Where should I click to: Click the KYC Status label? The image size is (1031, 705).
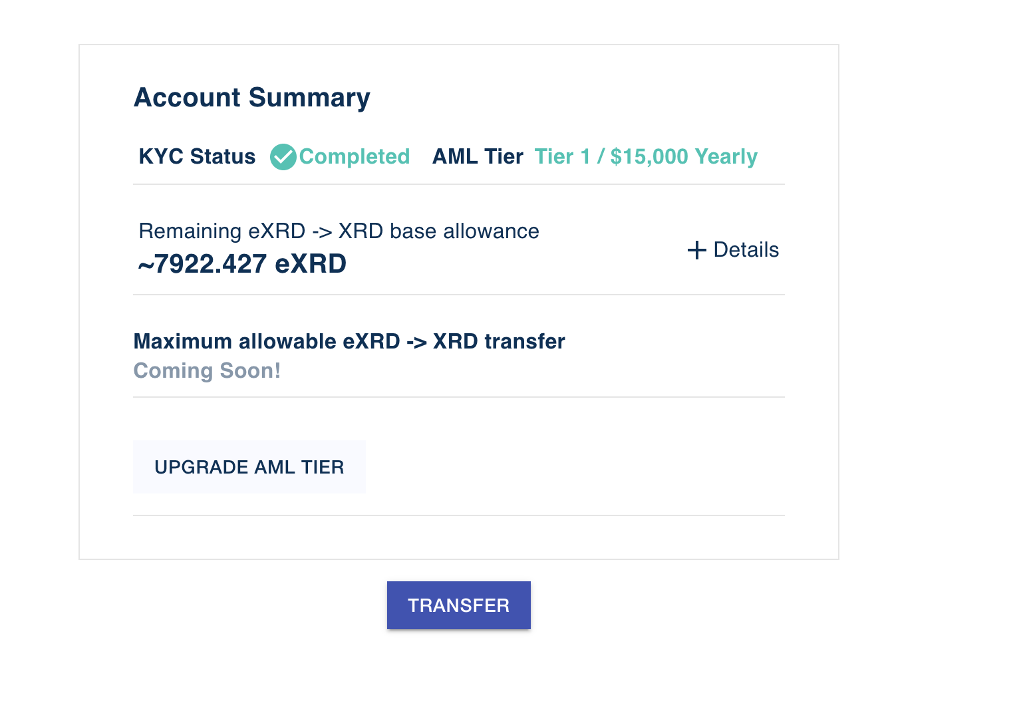197,156
